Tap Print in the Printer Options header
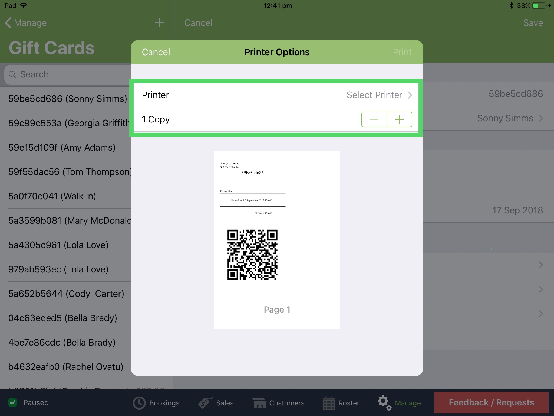Screen dimensions: 554x416 click(402, 52)
